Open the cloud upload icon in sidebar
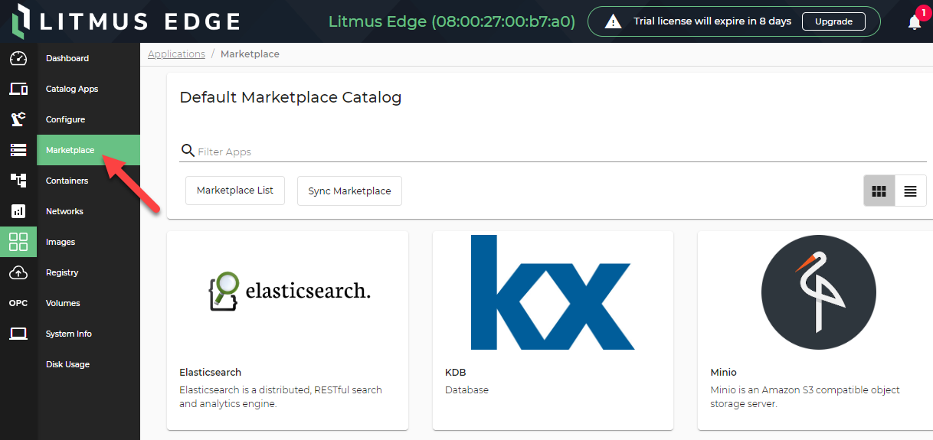Viewport: 933px width, 440px height. 18,272
